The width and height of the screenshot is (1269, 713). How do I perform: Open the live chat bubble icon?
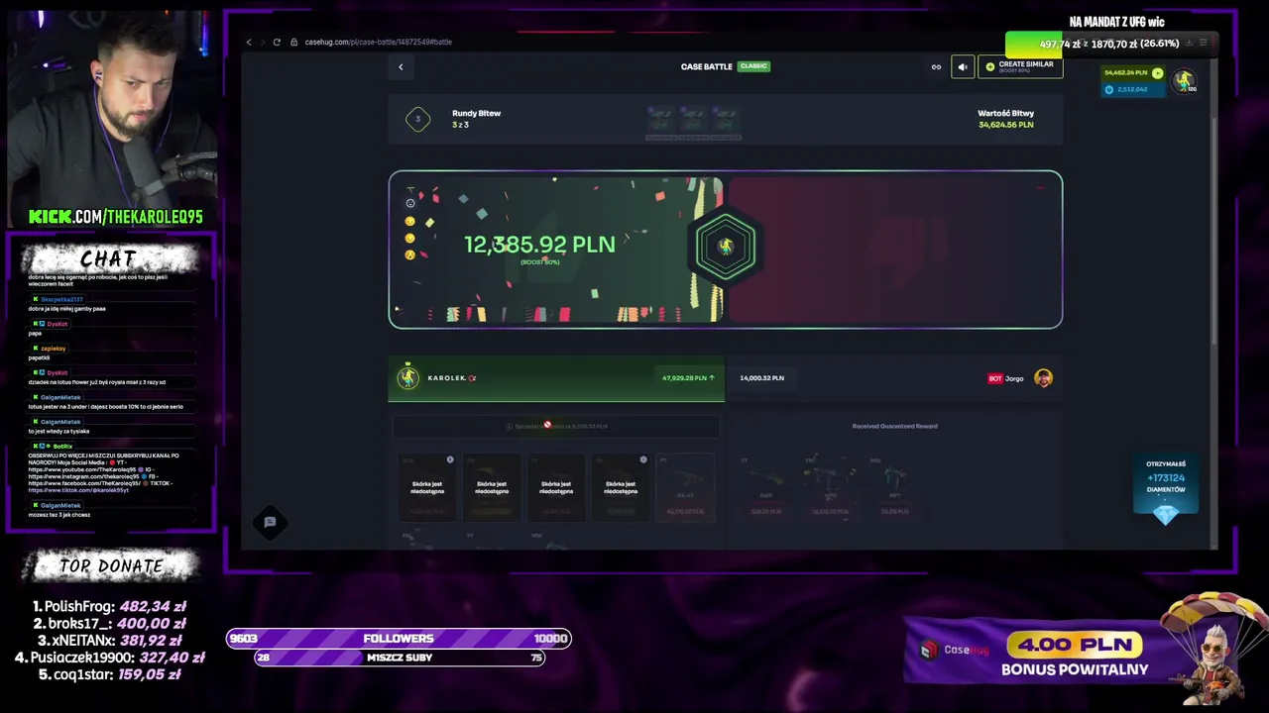coord(270,522)
